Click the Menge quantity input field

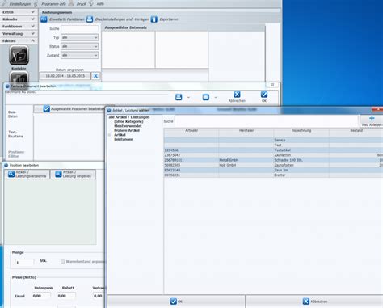coord(24,263)
